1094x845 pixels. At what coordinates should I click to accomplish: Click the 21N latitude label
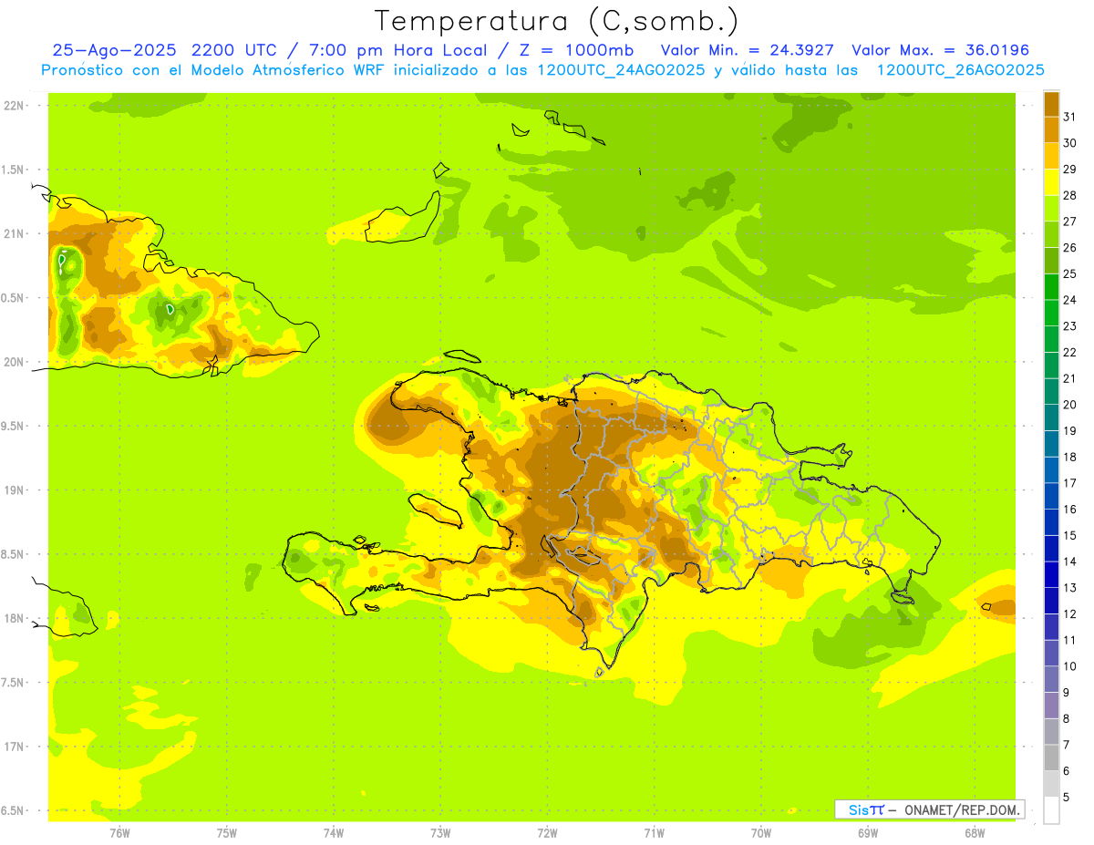(13, 234)
